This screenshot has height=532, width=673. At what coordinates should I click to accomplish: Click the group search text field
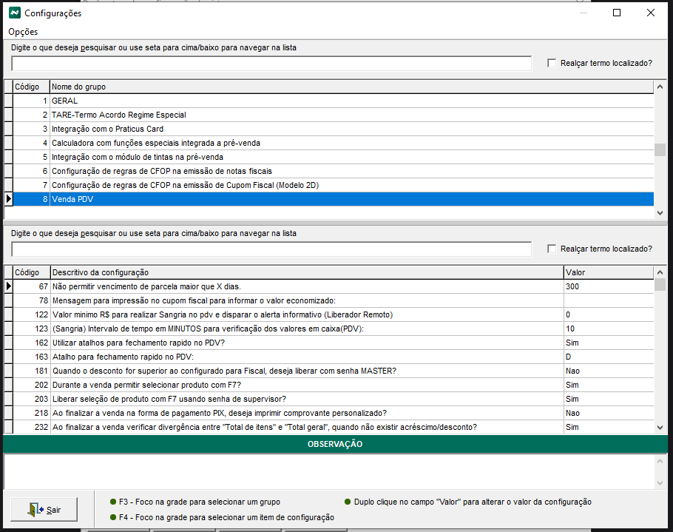click(271, 64)
